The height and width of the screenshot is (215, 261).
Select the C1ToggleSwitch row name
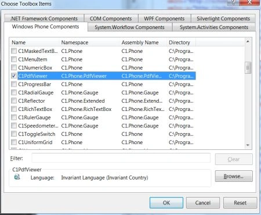coord(37,134)
